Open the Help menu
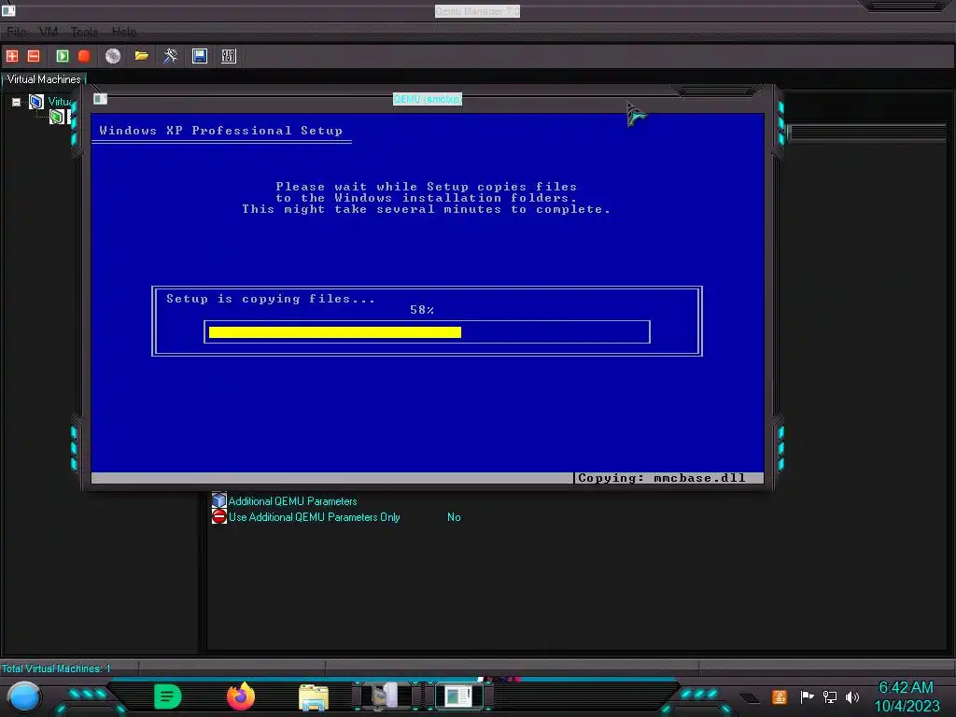Screen dimensions: 956x717 124,32
